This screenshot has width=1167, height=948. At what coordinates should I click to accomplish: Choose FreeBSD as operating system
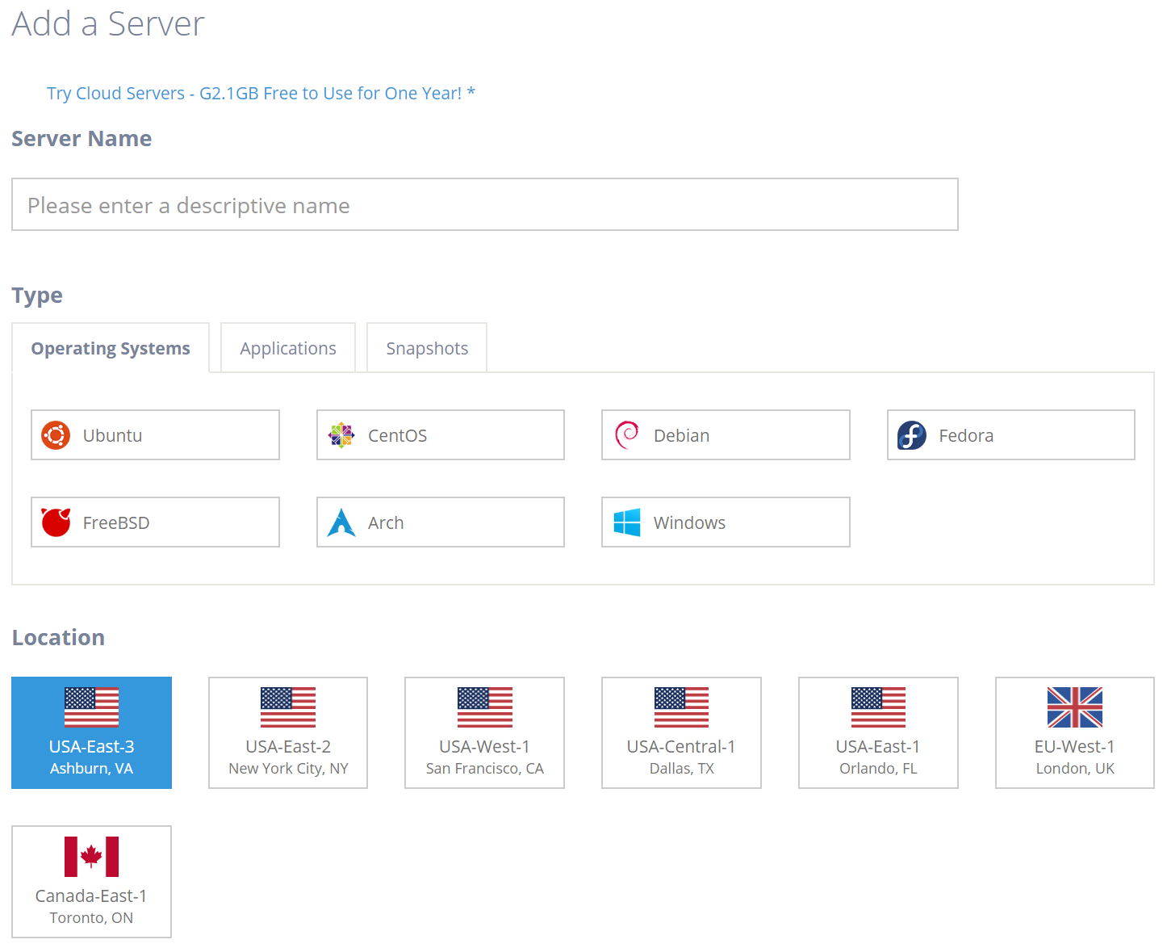pos(156,522)
